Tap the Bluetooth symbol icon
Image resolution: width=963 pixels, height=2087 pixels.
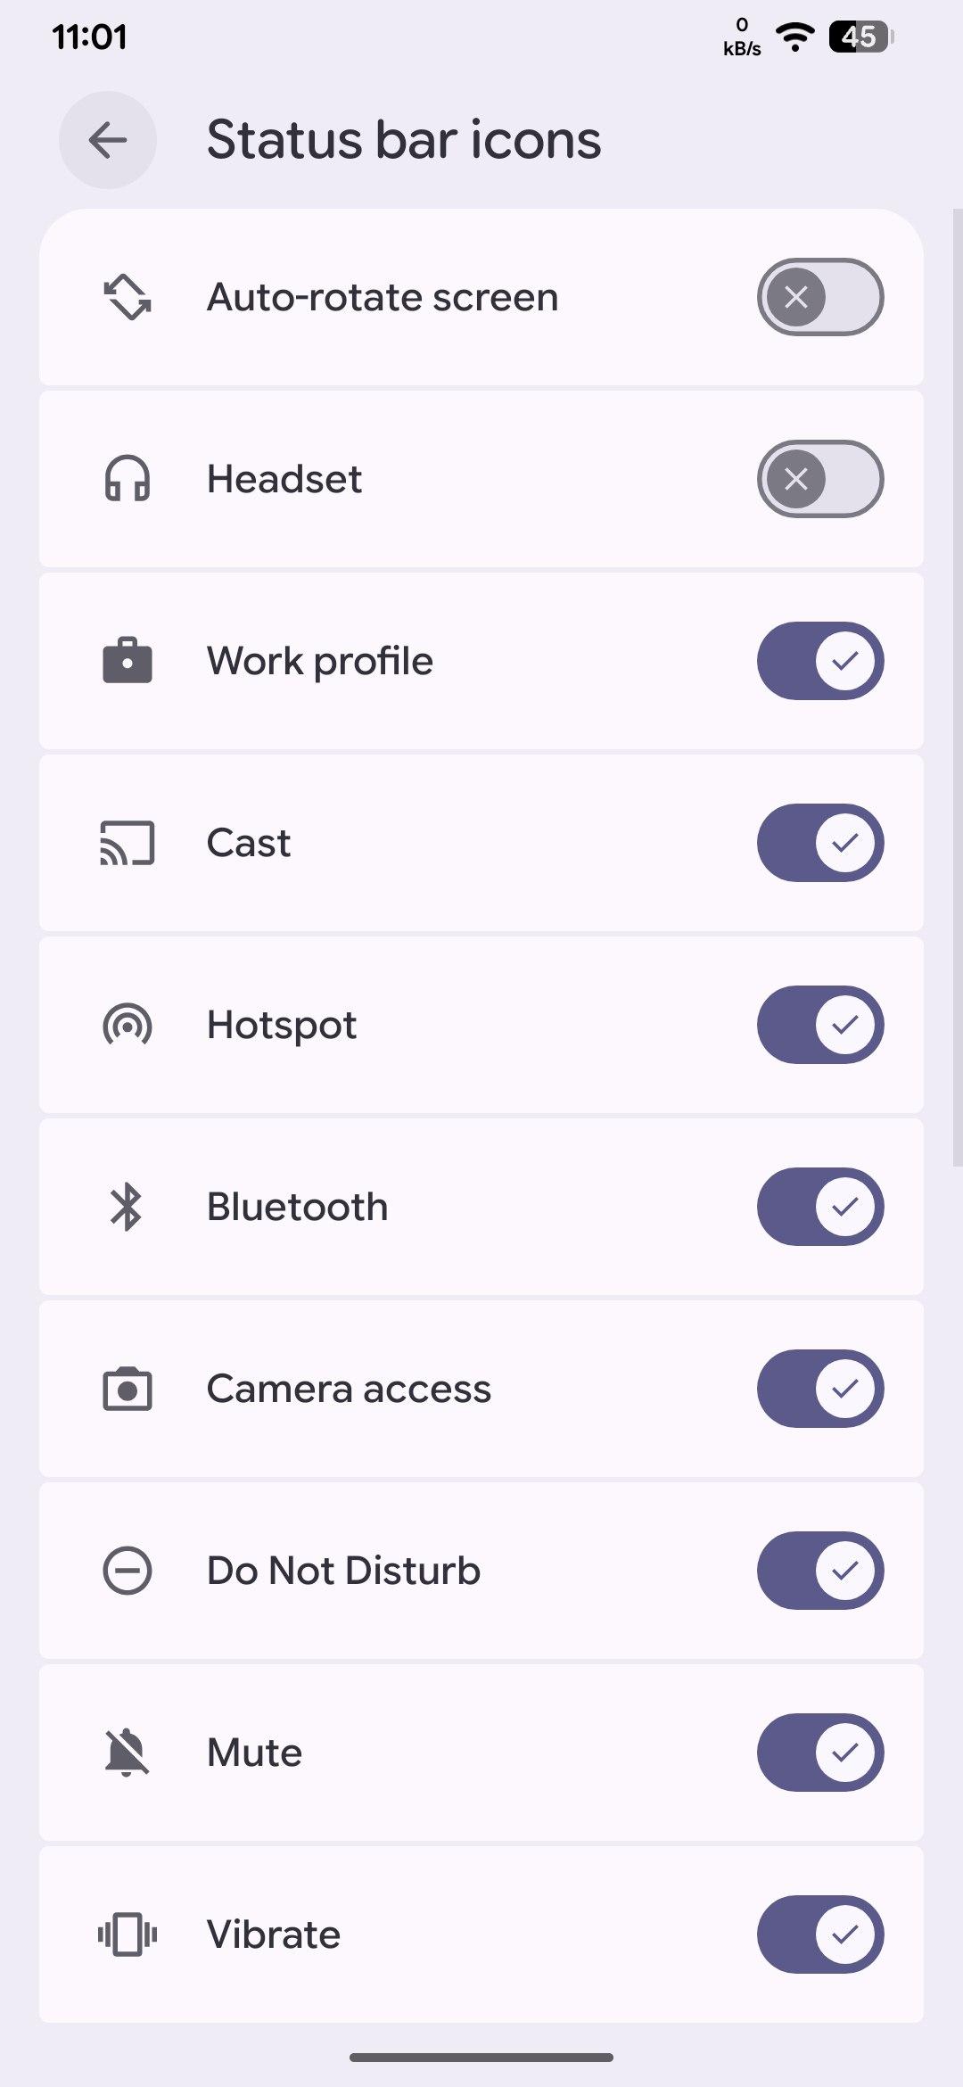128,1207
